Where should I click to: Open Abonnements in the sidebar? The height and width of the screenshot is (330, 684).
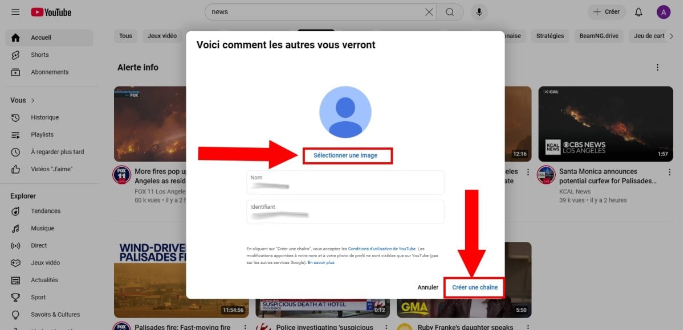pyautogui.click(x=50, y=72)
